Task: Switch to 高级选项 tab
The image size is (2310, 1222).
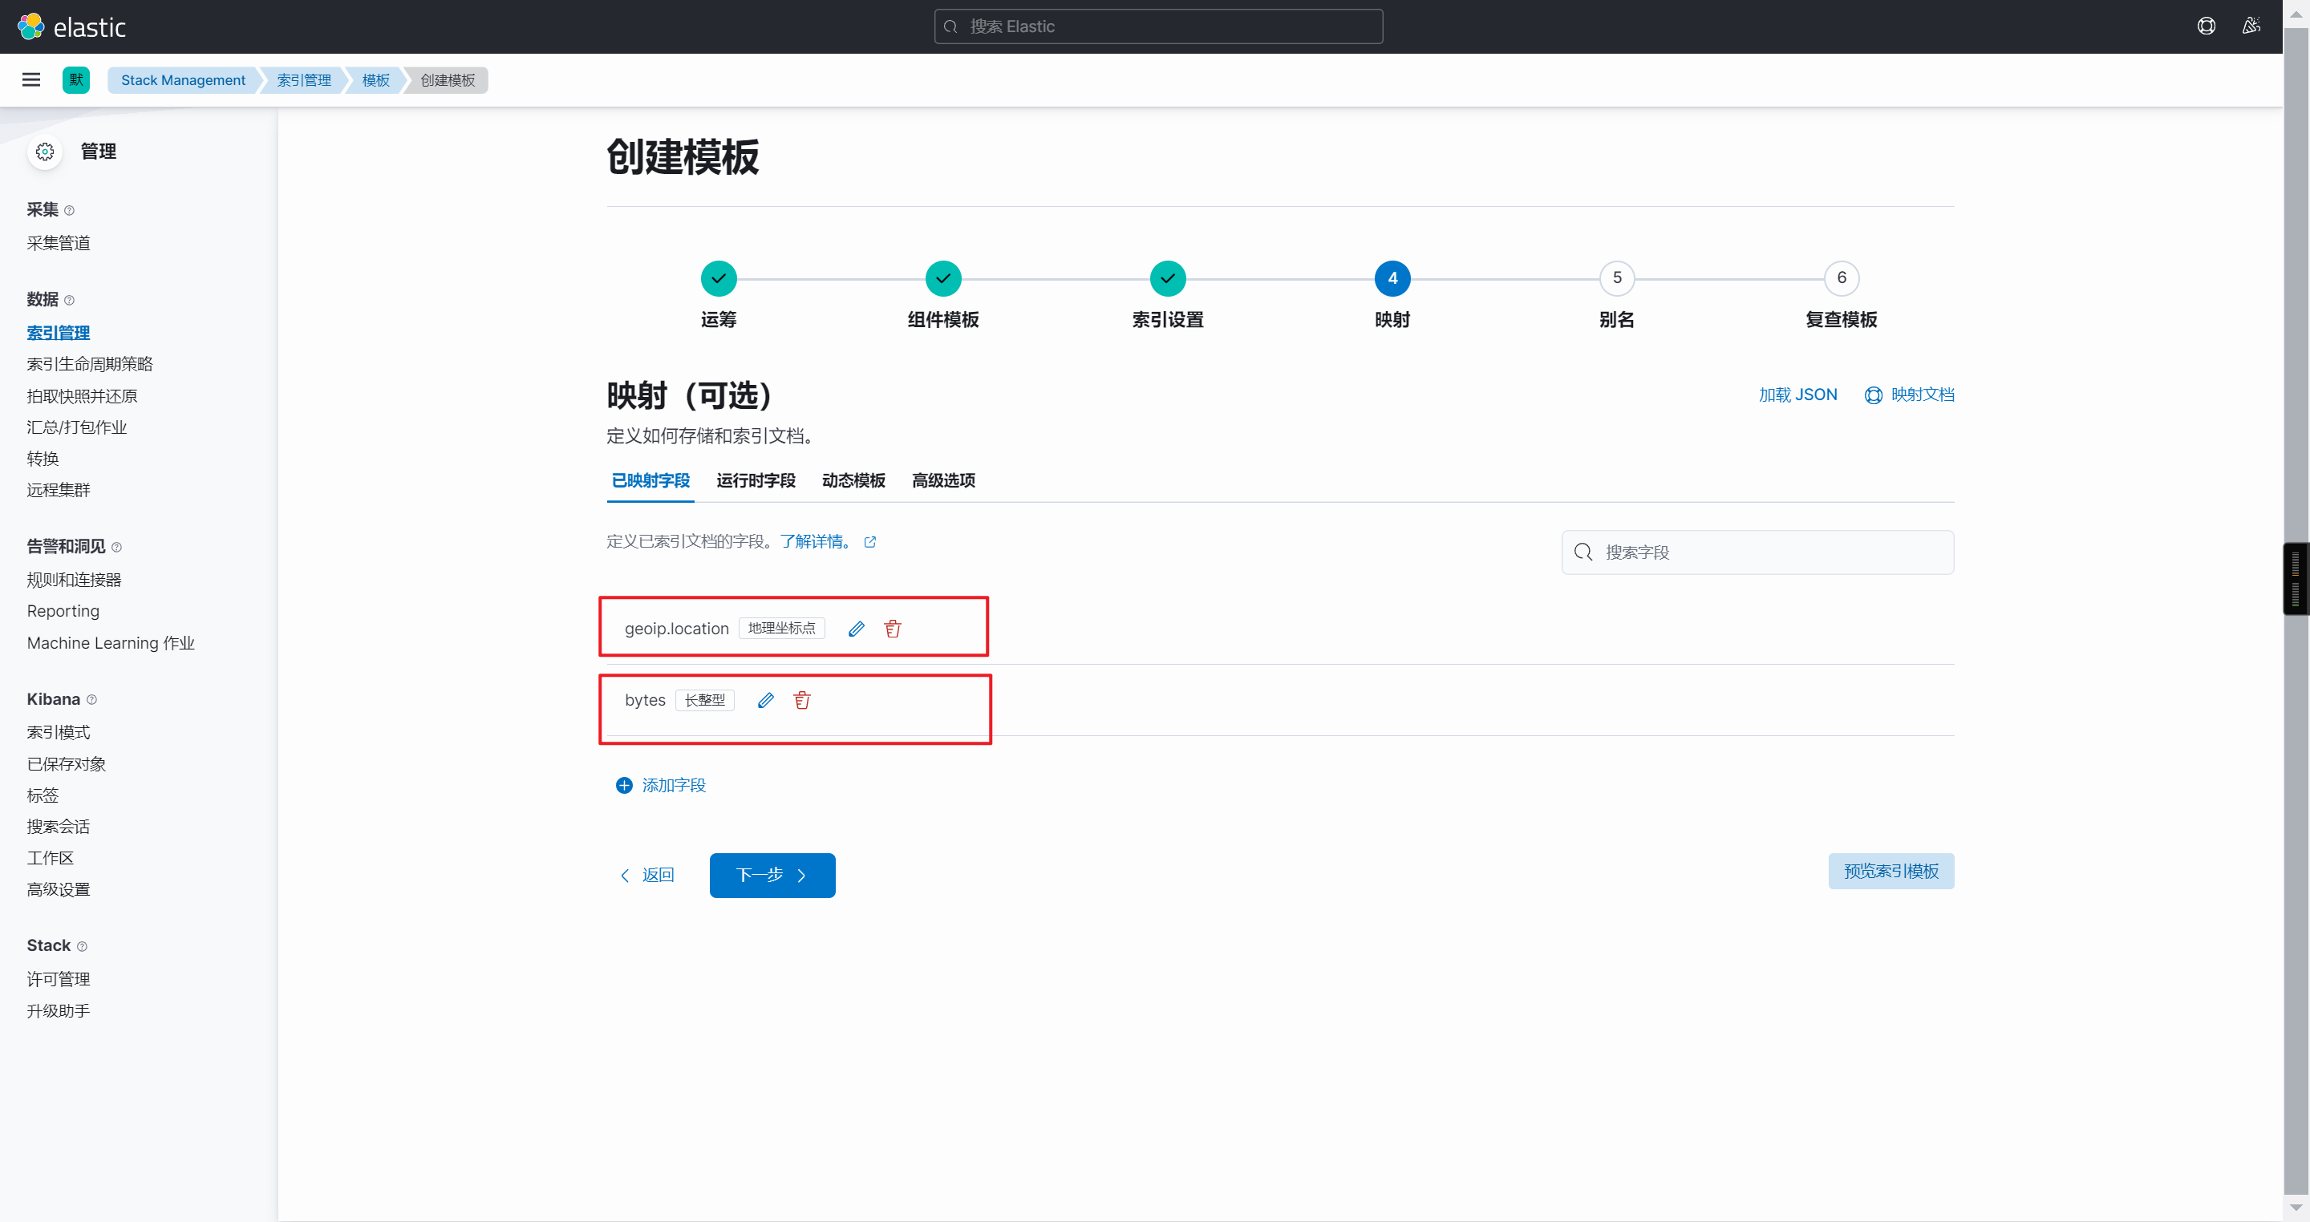Action: point(943,480)
